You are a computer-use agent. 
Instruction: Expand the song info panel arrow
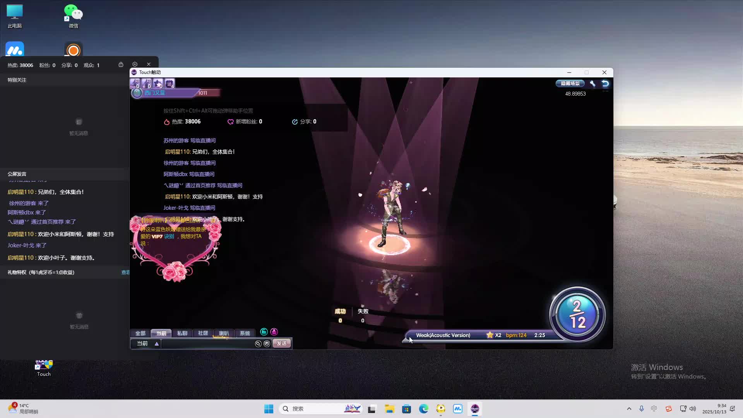(405, 340)
